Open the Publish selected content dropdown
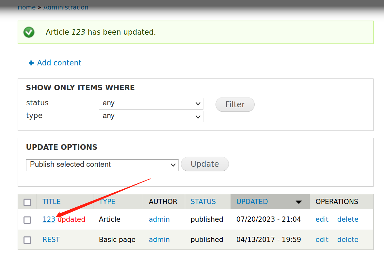The height and width of the screenshot is (259, 384). pyautogui.click(x=102, y=165)
